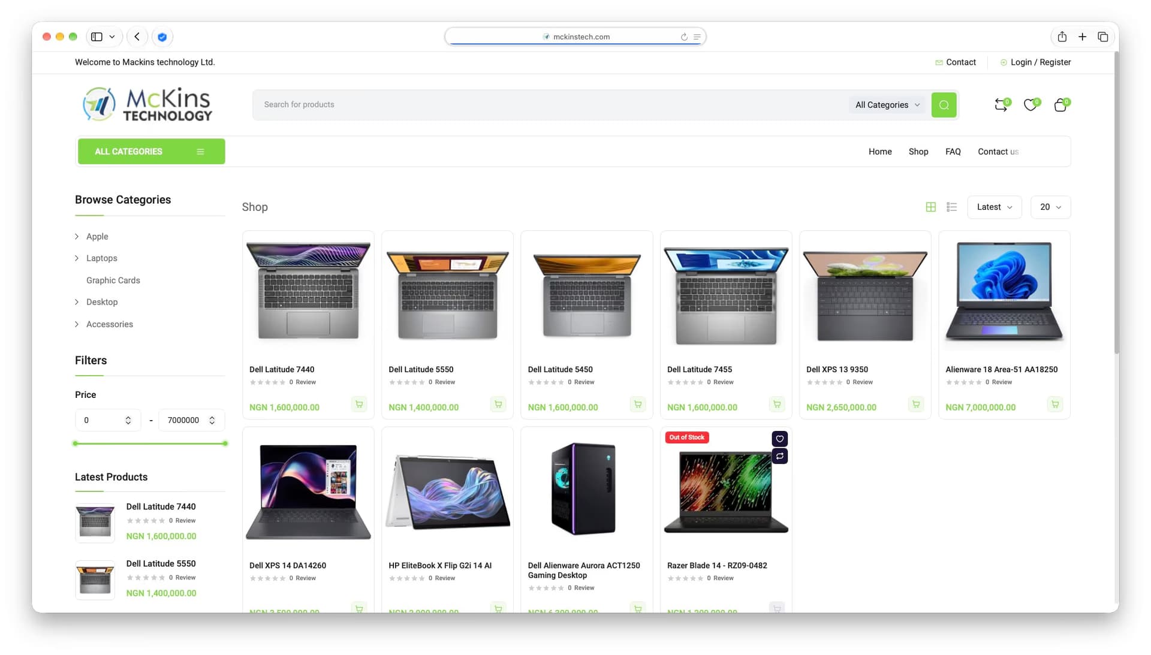Expand the Laptops category chevron
Image resolution: width=1151 pixels, height=655 pixels.
coord(77,258)
